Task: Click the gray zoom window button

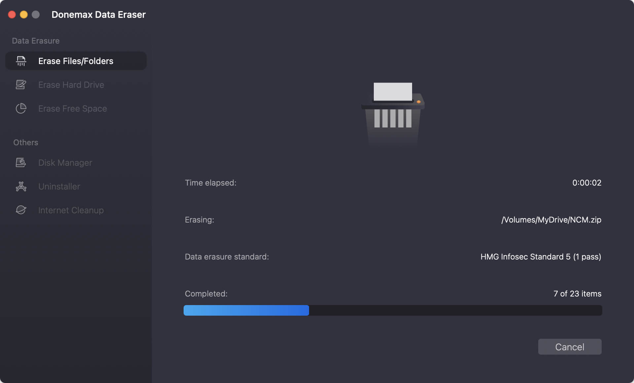Action: tap(36, 15)
